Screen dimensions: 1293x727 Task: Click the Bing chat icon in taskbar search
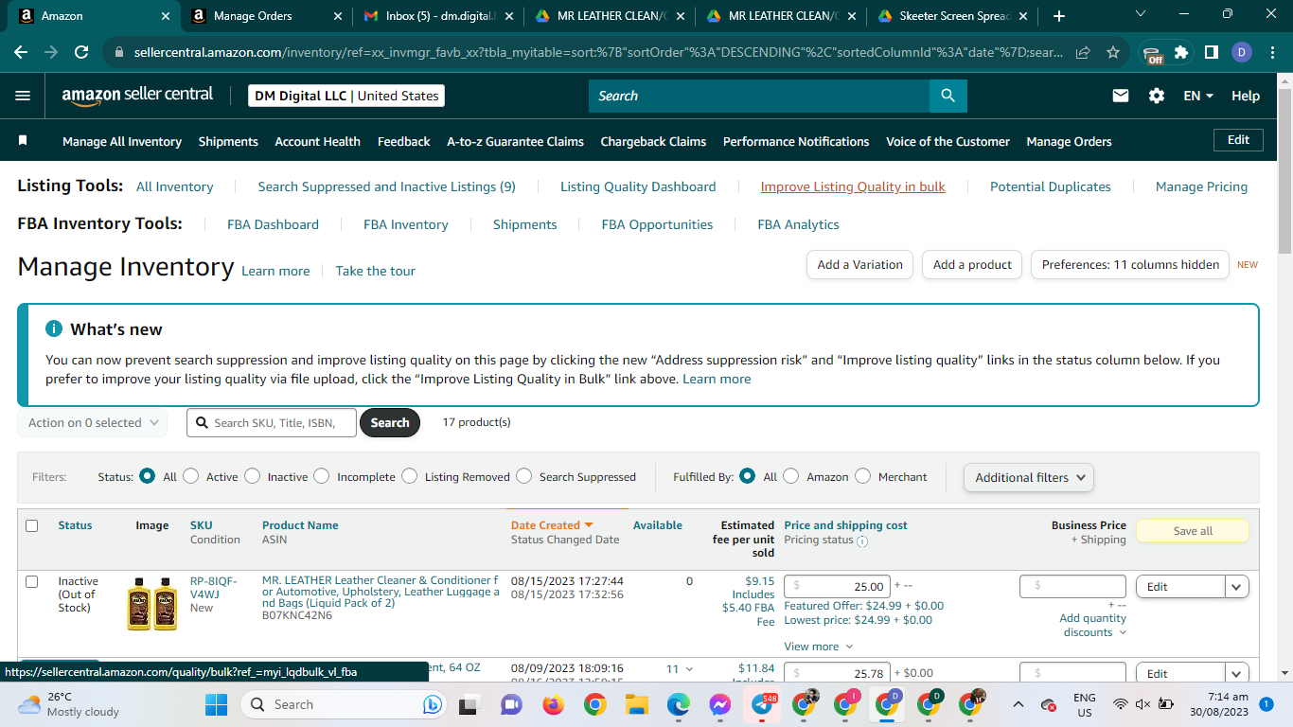tap(434, 704)
